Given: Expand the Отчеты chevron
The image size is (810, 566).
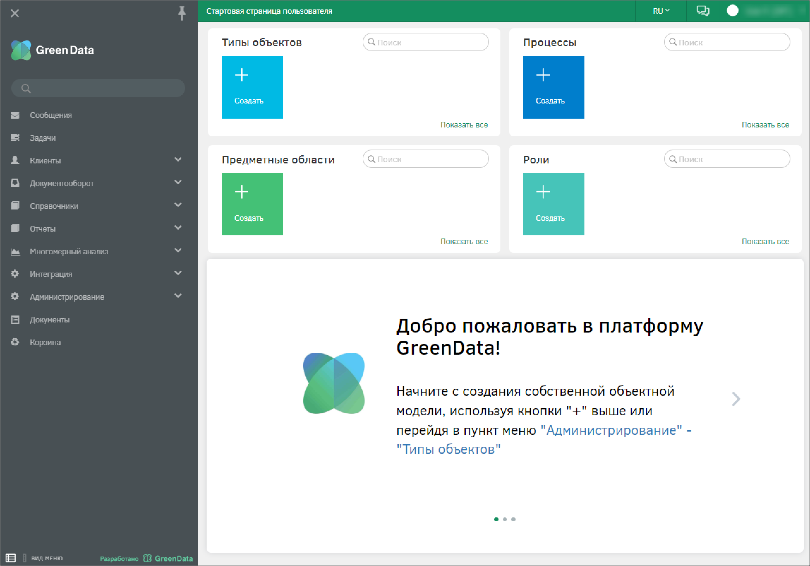Looking at the screenshot, I should (178, 228).
